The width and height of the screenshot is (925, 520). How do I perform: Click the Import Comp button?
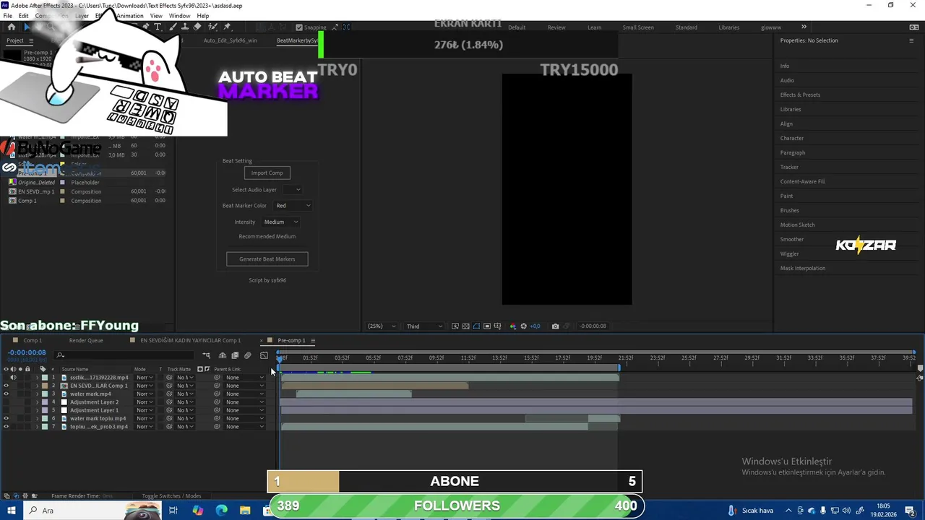[267, 173]
